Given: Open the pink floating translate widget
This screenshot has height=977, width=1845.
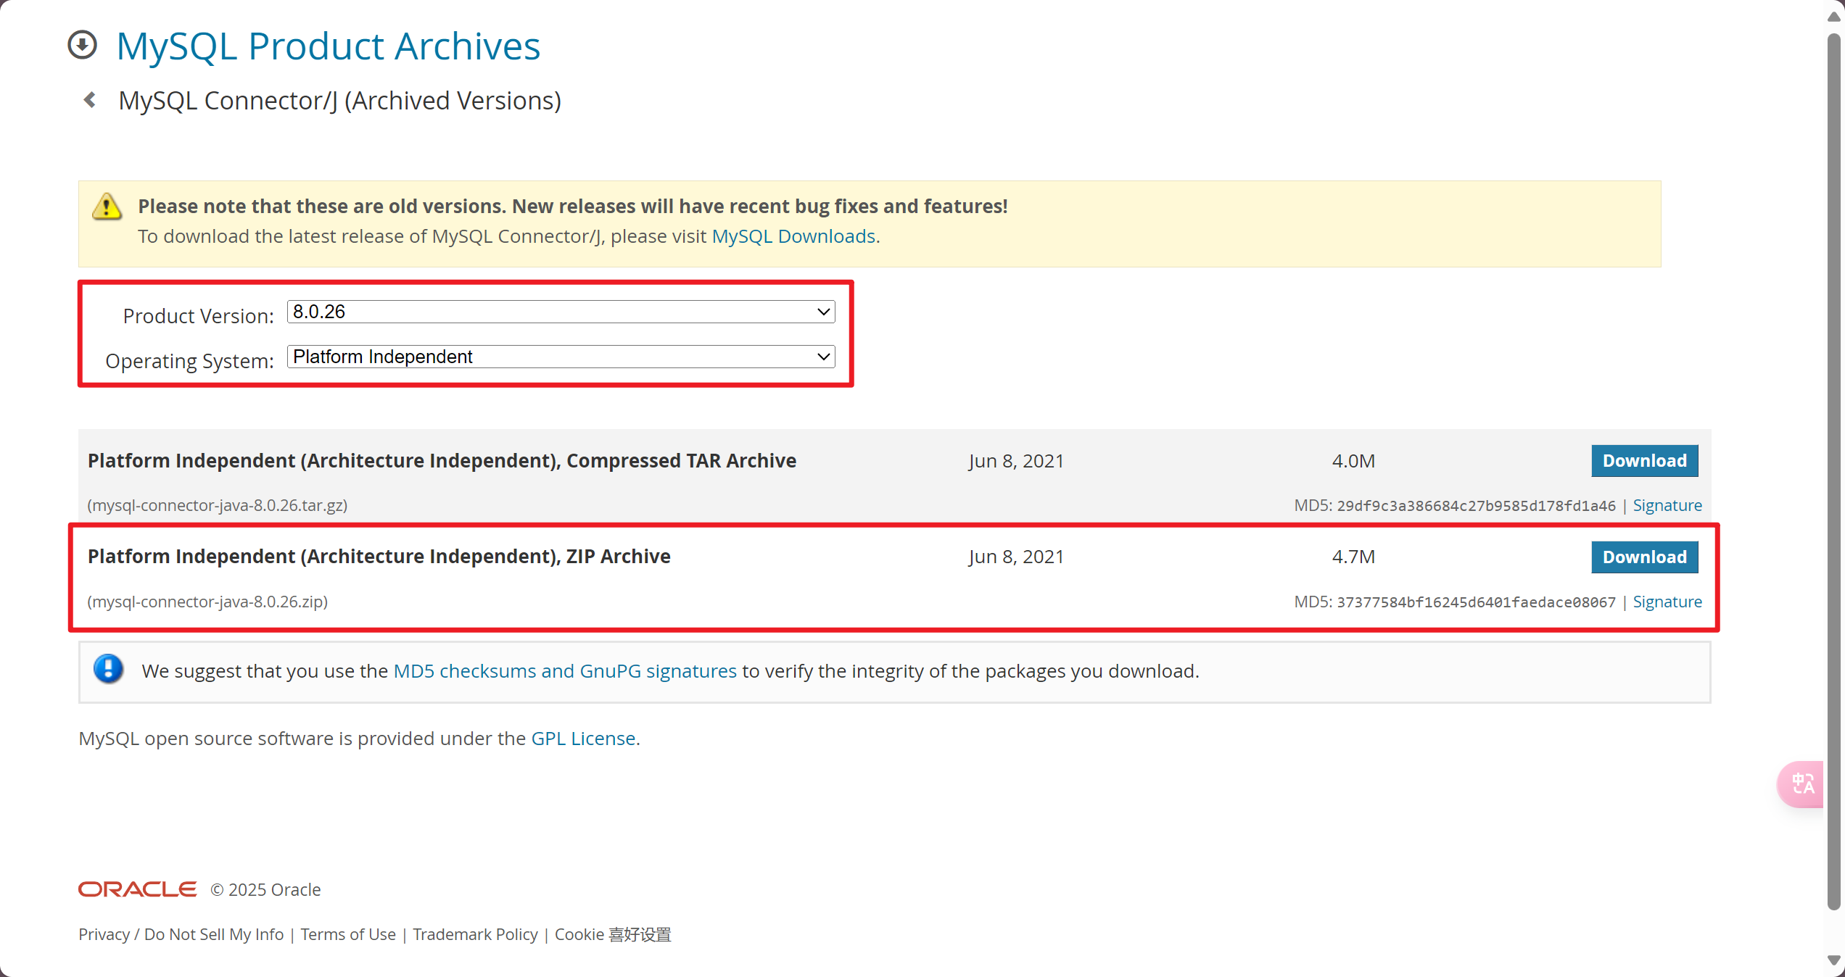Looking at the screenshot, I should [x=1801, y=783].
